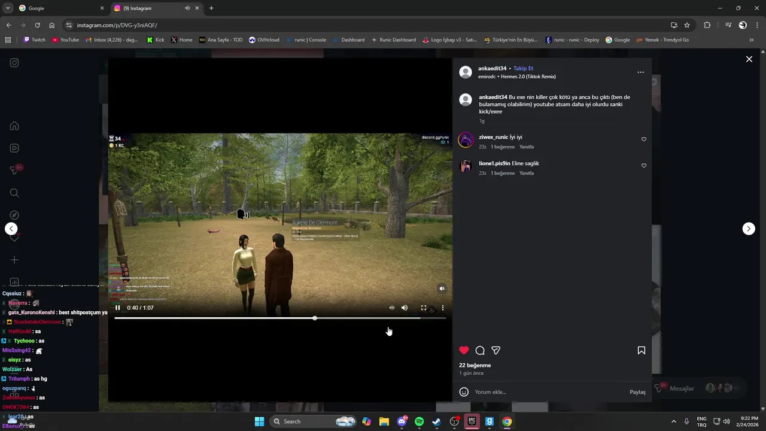Open Twitch bookmark
This screenshot has height=431, width=766.
click(34, 40)
